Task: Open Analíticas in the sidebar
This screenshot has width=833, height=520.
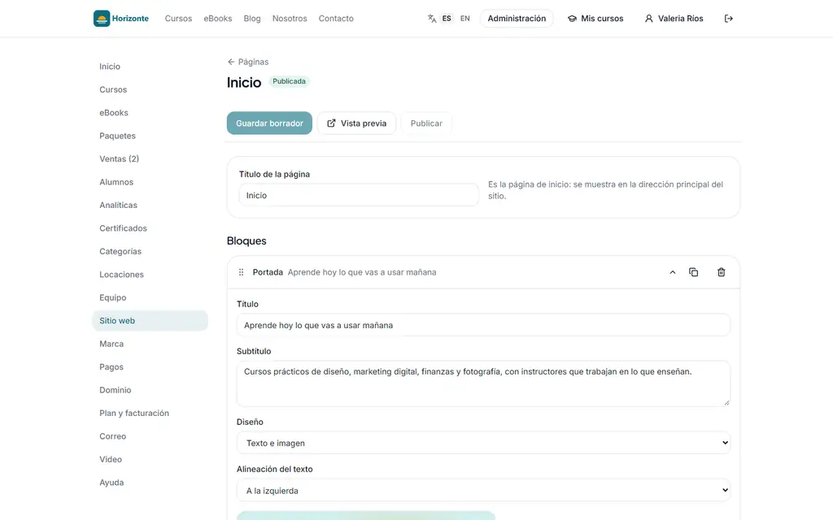Action: (x=150, y=205)
